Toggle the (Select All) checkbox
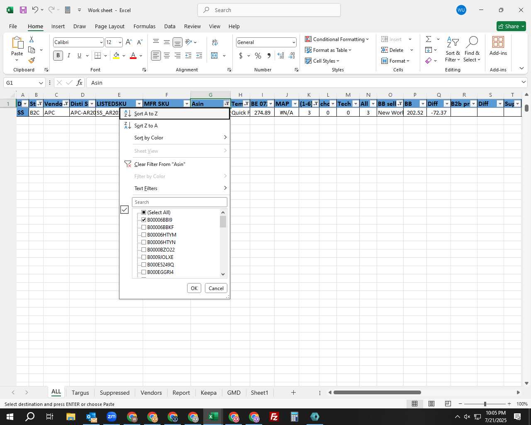 [144, 212]
